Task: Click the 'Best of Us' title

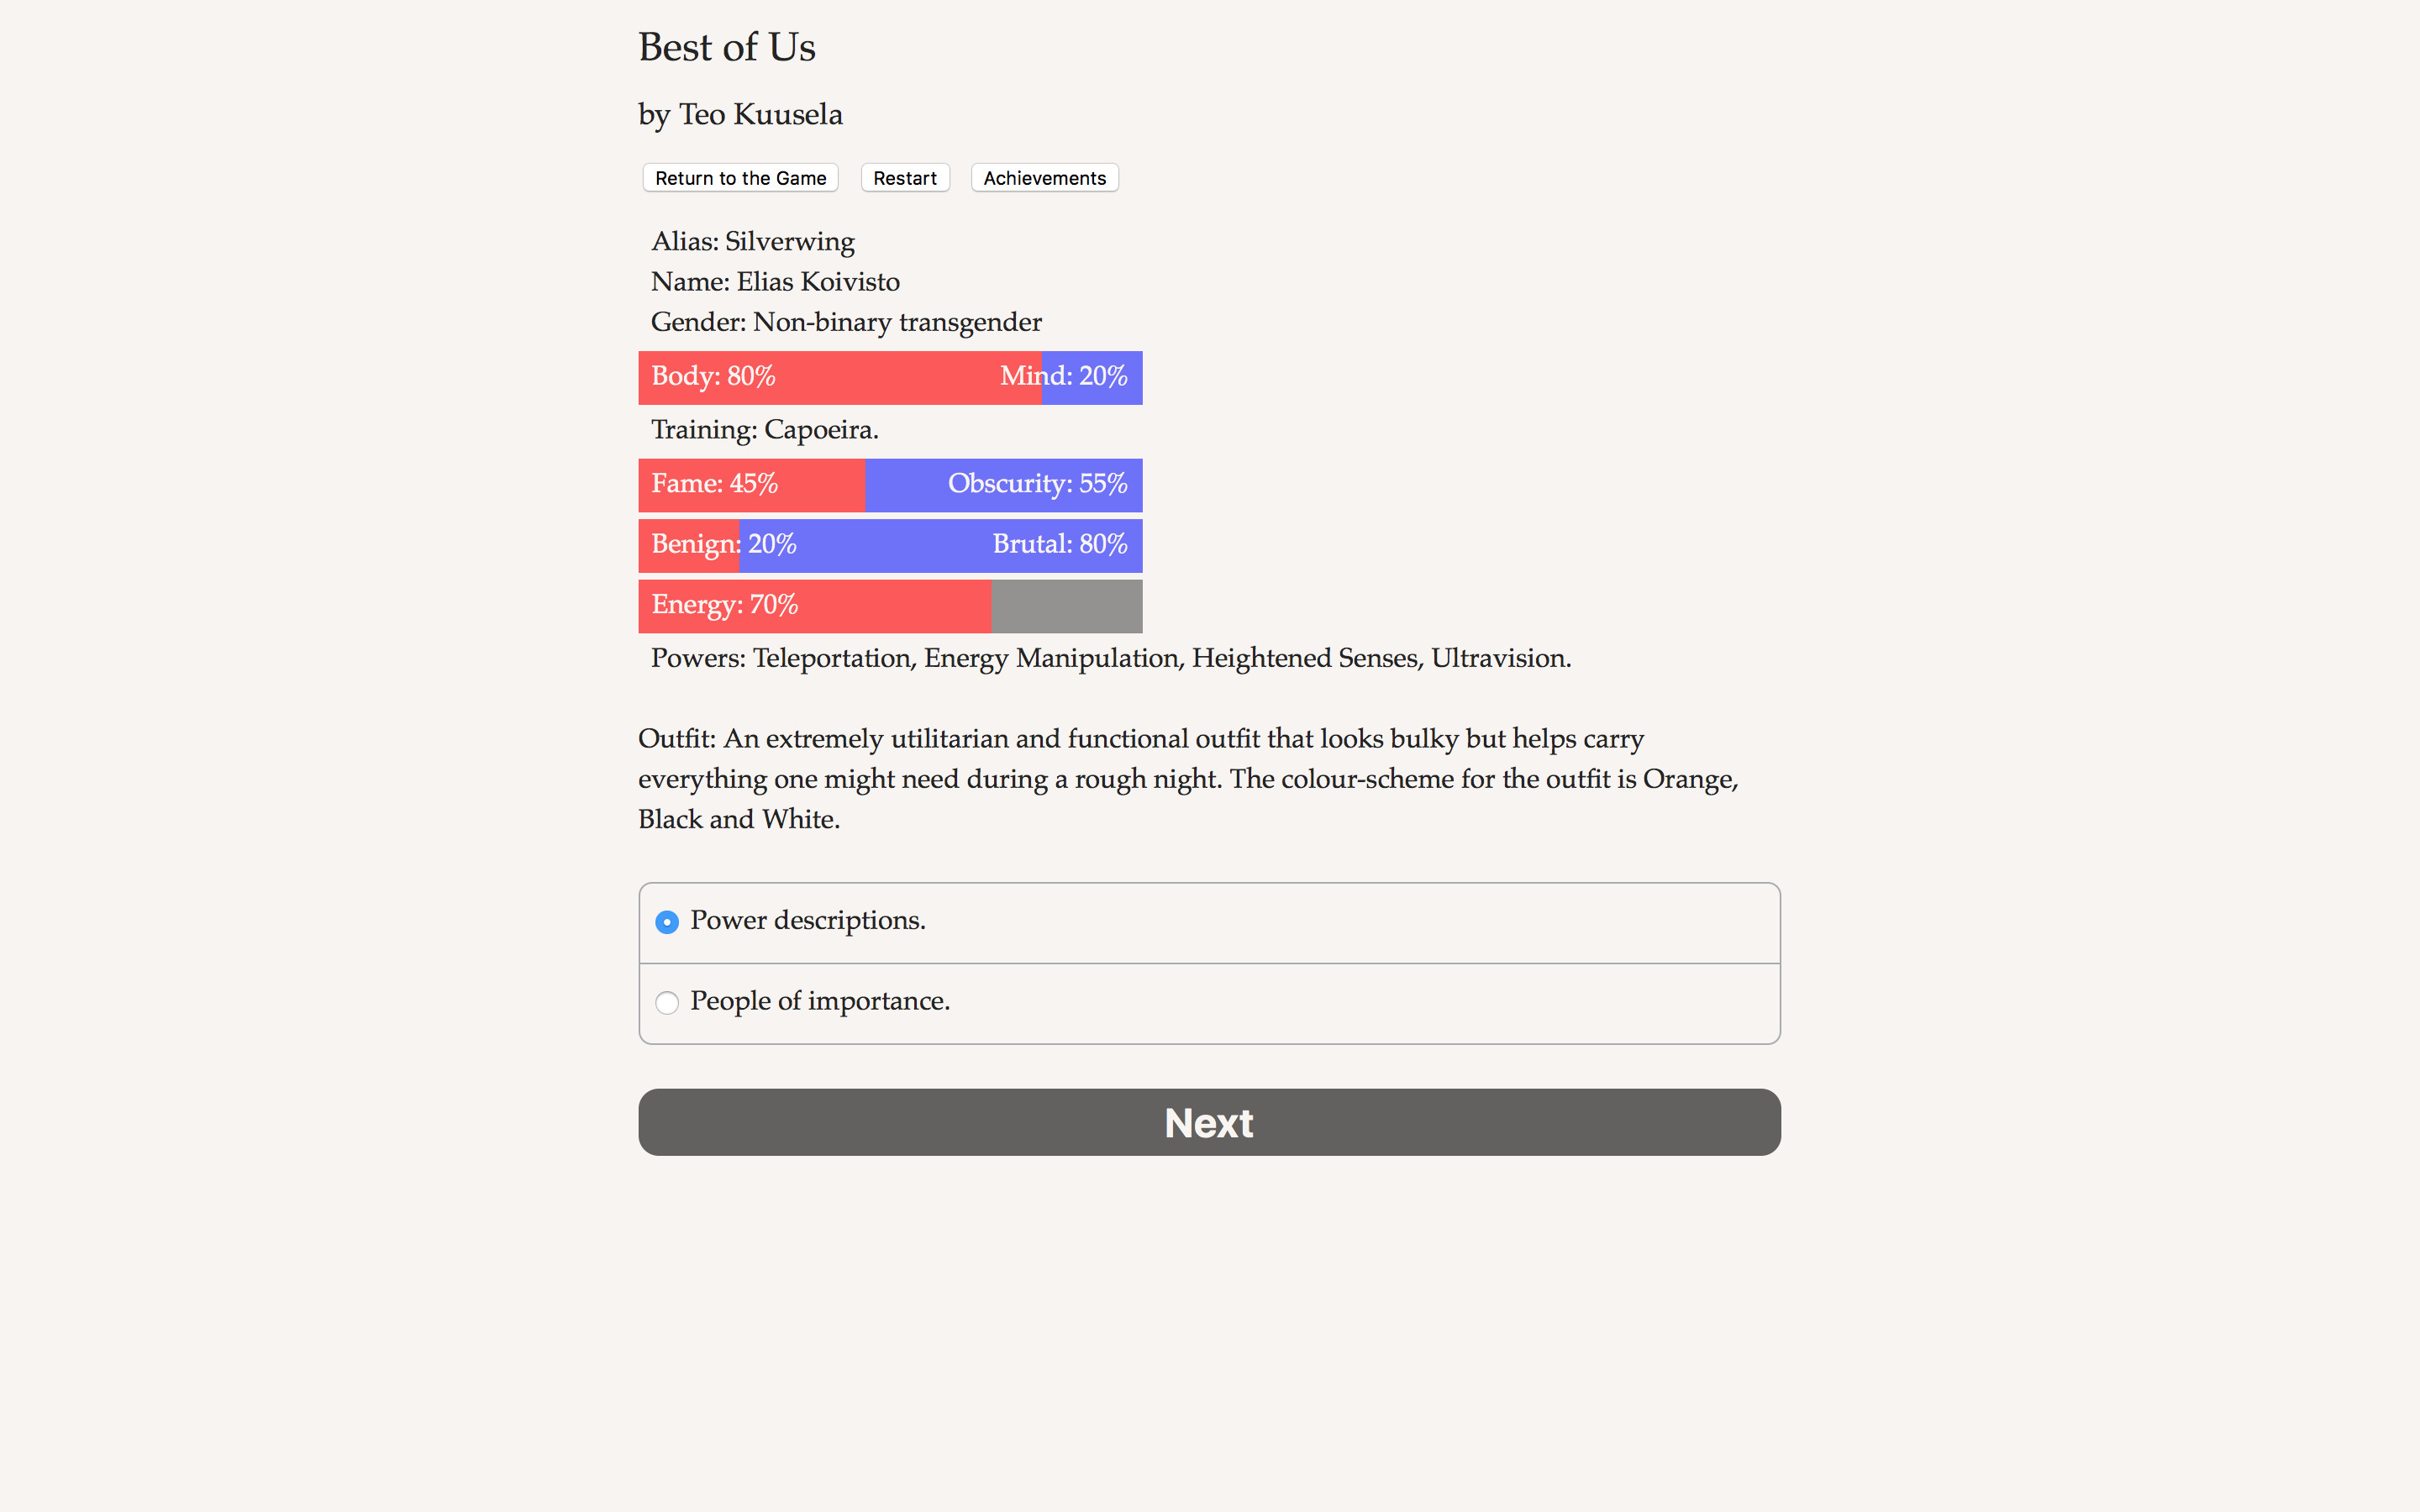Action: pyautogui.click(x=726, y=46)
